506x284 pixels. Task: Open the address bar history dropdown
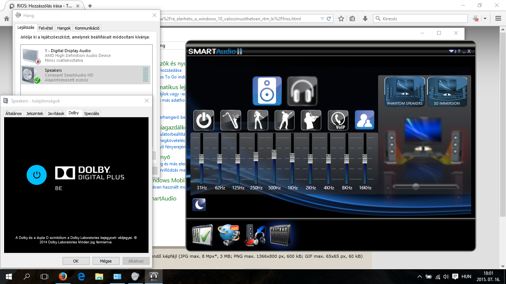(x=322, y=18)
